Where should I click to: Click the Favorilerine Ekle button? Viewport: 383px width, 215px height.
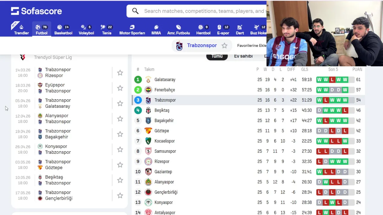pyautogui.click(x=251, y=46)
